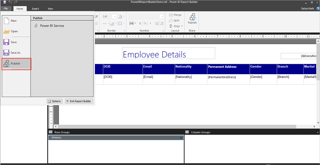320x165 pixels.
Task: Select the Employee Details title textbox
Action: click(x=168, y=53)
